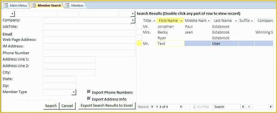Click the IM Address field
The width and height of the screenshot is (277, 113).
pos(89,47)
